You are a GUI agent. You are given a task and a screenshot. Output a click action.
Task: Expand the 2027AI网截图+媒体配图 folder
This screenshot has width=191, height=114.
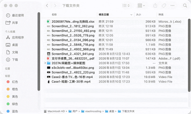pos(45,63)
